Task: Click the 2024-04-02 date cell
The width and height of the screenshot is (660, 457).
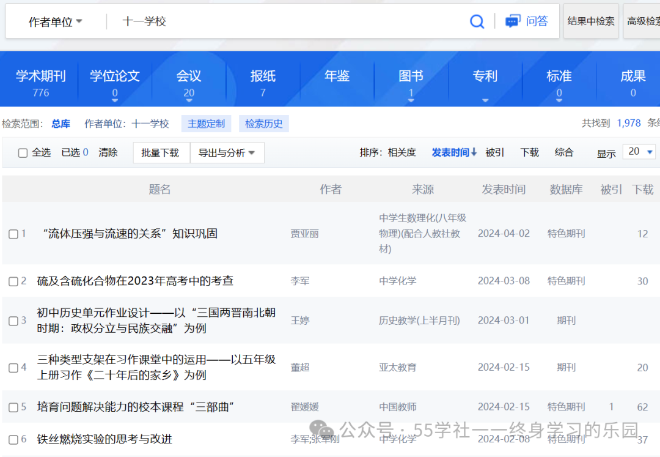Action: pyautogui.click(x=504, y=234)
